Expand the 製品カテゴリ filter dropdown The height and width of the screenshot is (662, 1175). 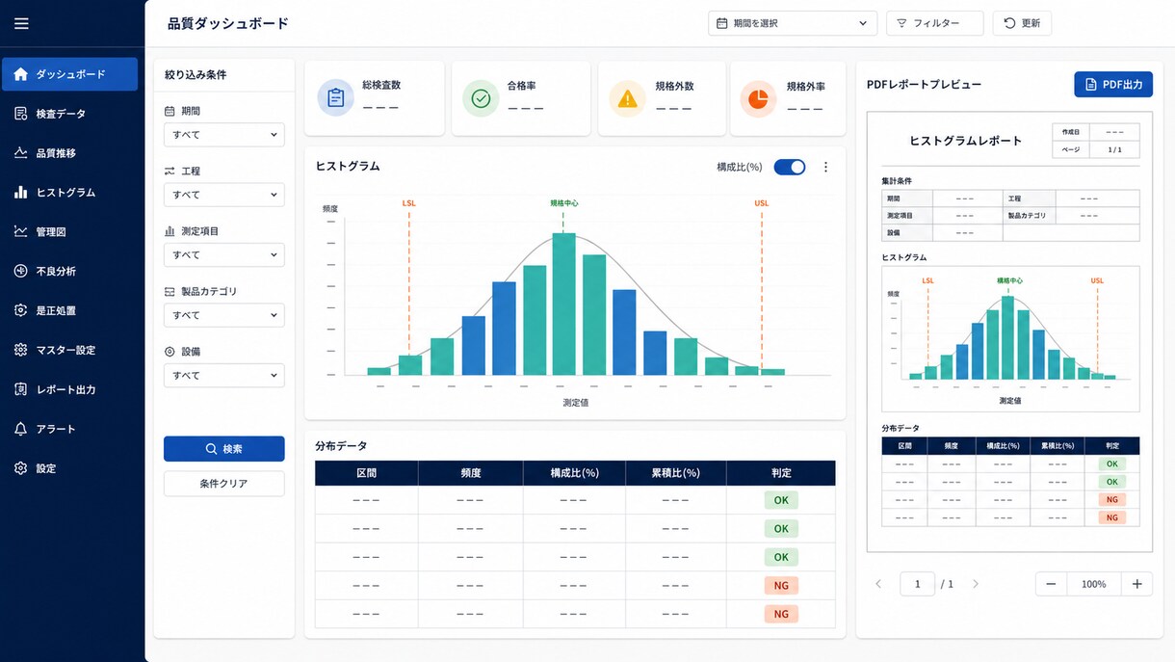223,315
